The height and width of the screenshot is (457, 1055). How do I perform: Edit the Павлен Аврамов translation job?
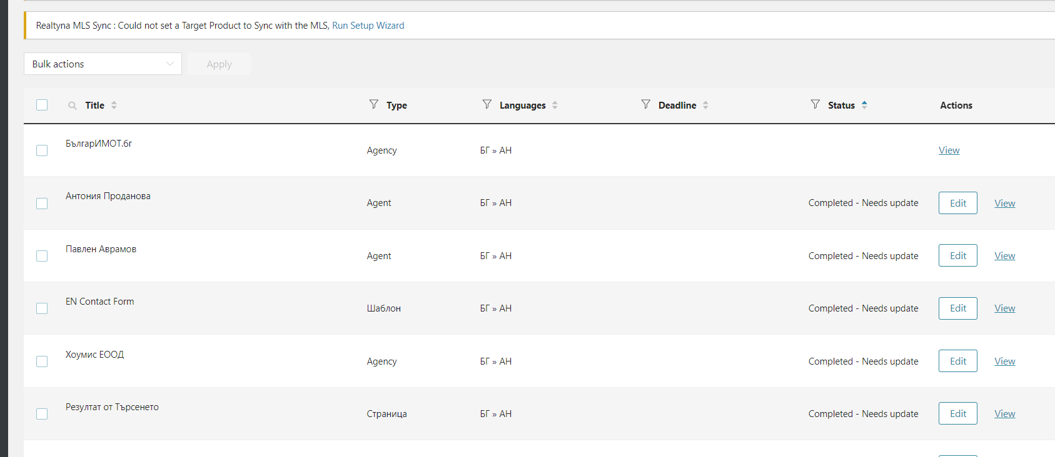957,256
